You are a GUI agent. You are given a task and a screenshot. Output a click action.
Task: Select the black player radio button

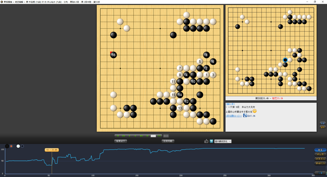tap(11, 146)
